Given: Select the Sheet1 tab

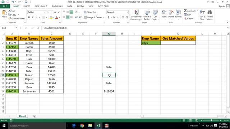Looking at the screenshot, I should click(22, 116).
